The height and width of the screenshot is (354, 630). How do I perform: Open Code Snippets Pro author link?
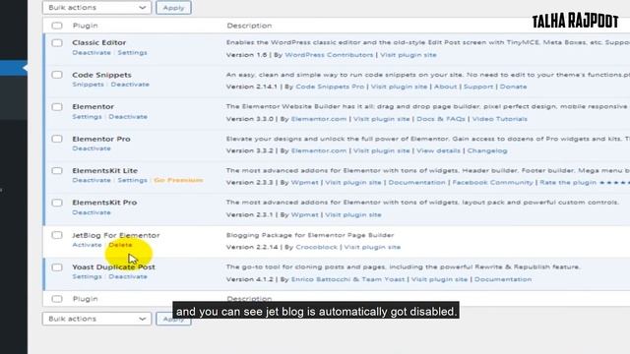330,87
